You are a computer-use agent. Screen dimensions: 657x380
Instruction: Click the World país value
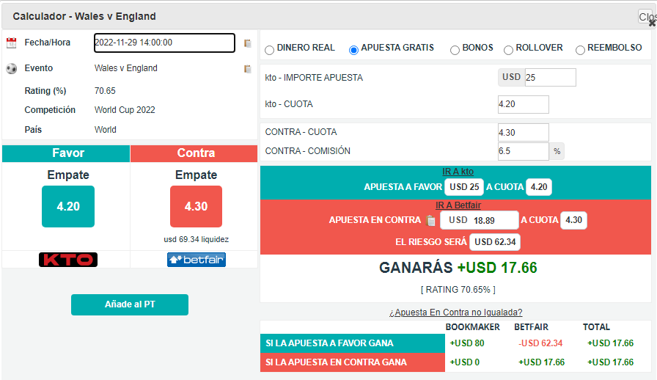click(105, 130)
